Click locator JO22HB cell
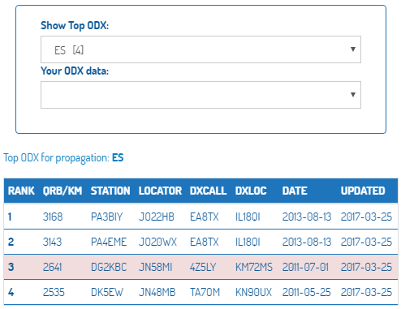401x309 pixels. pyautogui.click(x=157, y=217)
